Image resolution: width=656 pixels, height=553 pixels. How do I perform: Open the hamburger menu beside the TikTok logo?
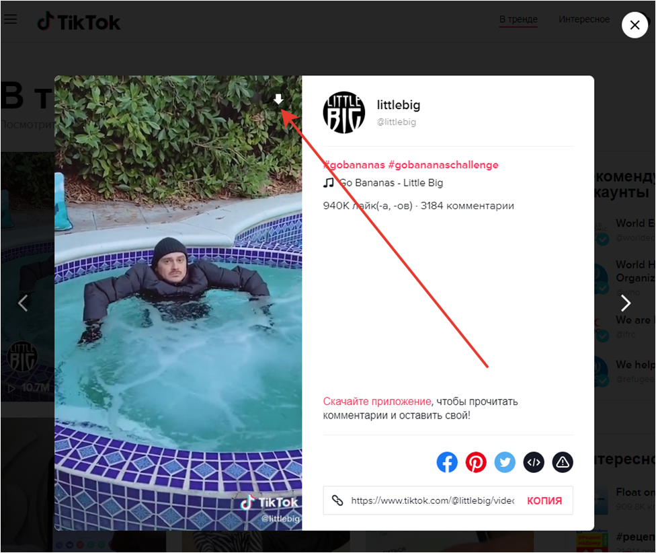point(11,20)
